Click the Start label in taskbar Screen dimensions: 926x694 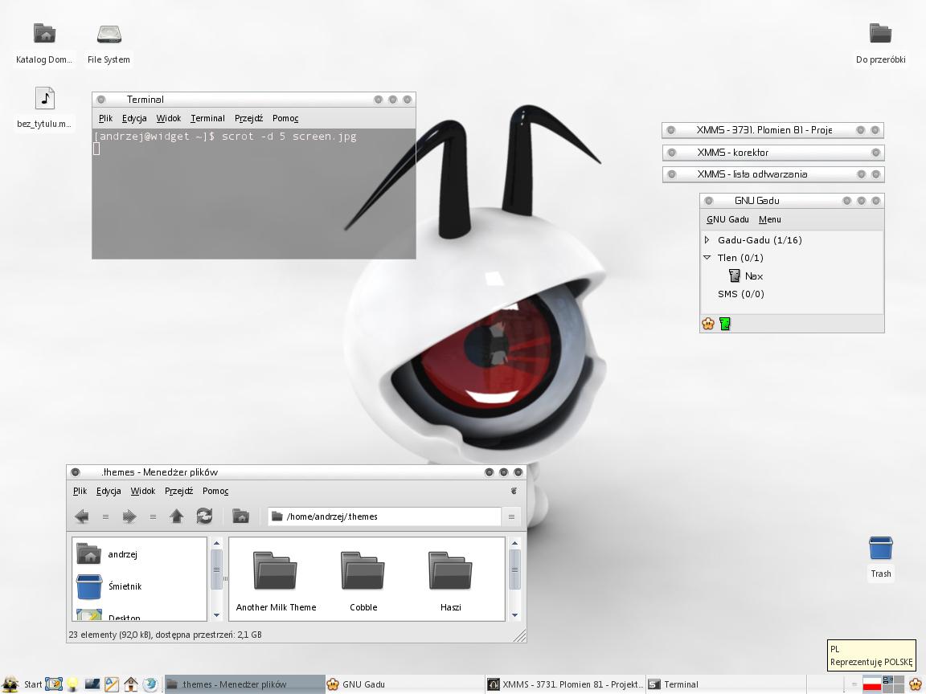tap(33, 684)
